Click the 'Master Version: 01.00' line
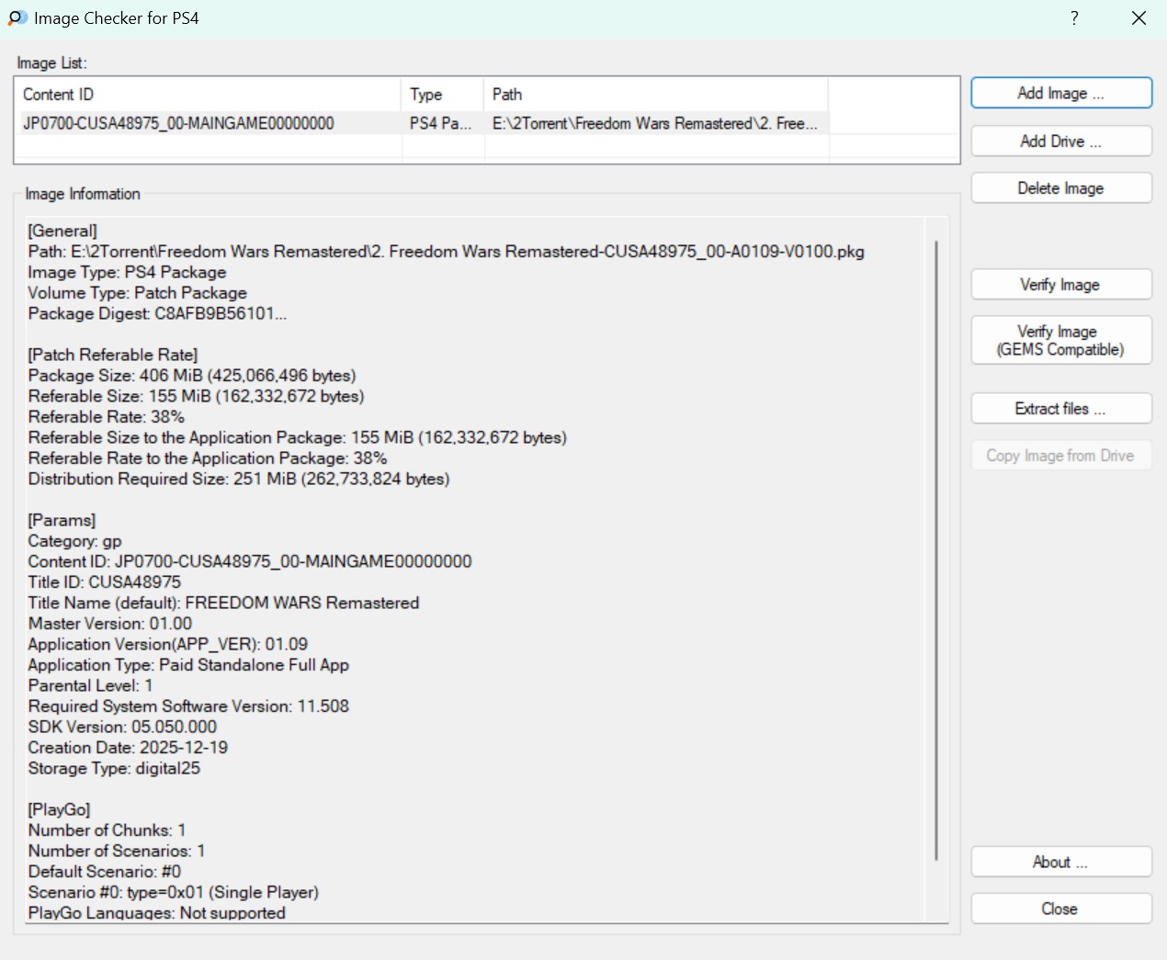This screenshot has width=1167, height=960. [110, 623]
